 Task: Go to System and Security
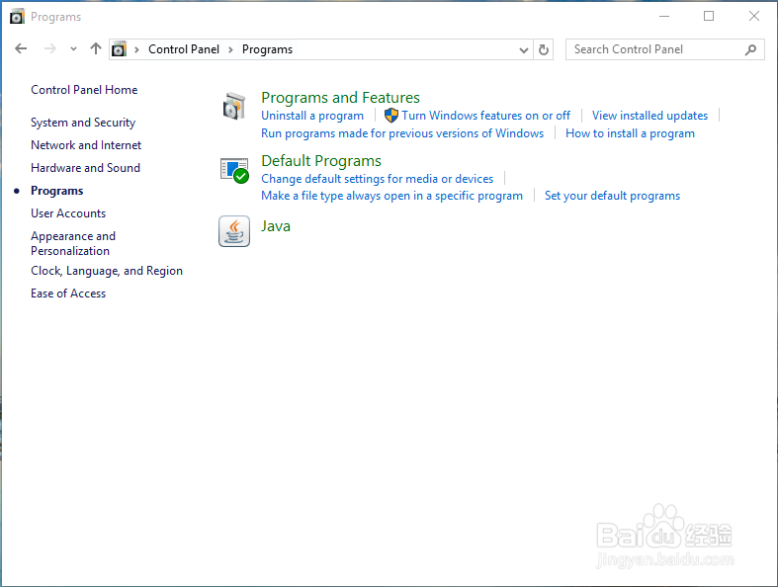[83, 123]
